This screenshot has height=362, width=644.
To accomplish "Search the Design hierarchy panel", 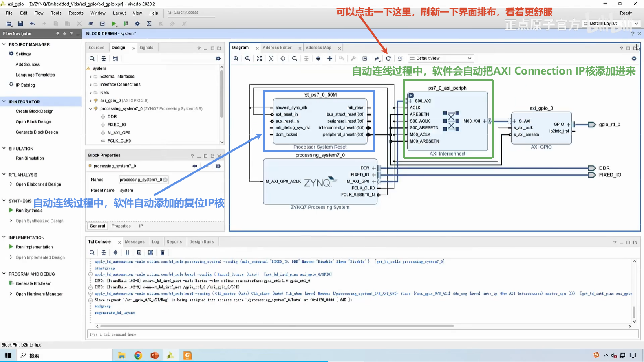I will (92, 59).
